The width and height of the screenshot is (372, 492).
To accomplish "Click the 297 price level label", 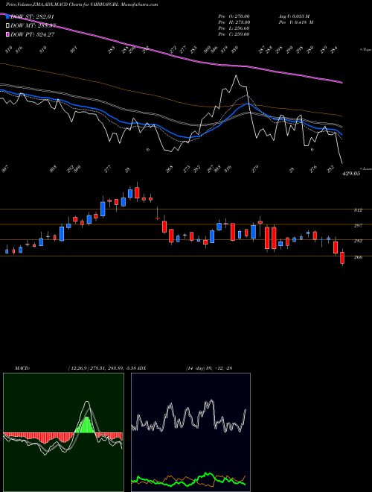I will [358, 226].
